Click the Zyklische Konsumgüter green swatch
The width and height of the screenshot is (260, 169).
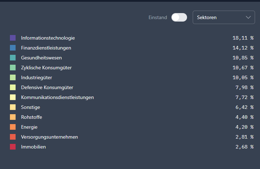point(13,68)
